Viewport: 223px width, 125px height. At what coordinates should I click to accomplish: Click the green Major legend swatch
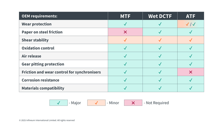coord(59,103)
